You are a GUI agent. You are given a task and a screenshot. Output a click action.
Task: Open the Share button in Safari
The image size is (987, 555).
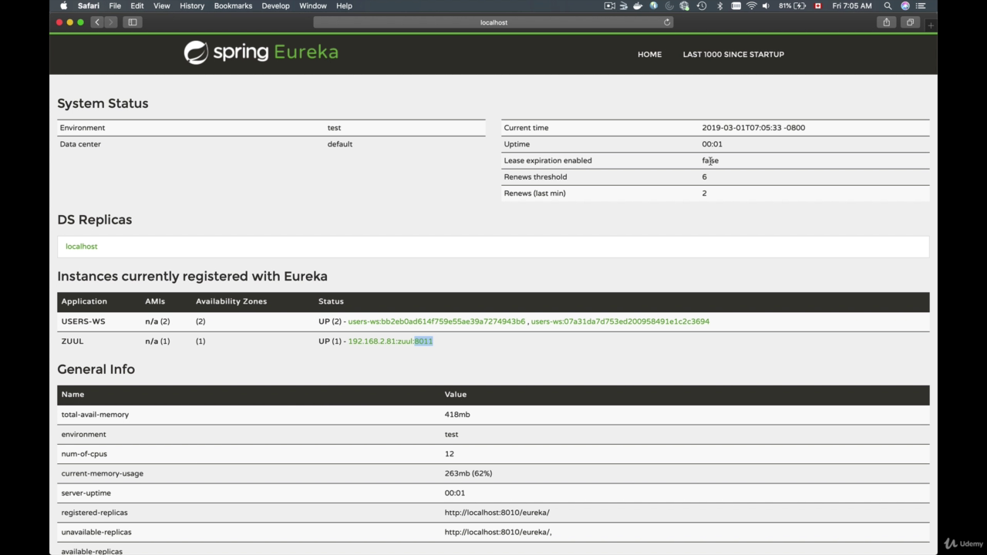[x=887, y=22]
